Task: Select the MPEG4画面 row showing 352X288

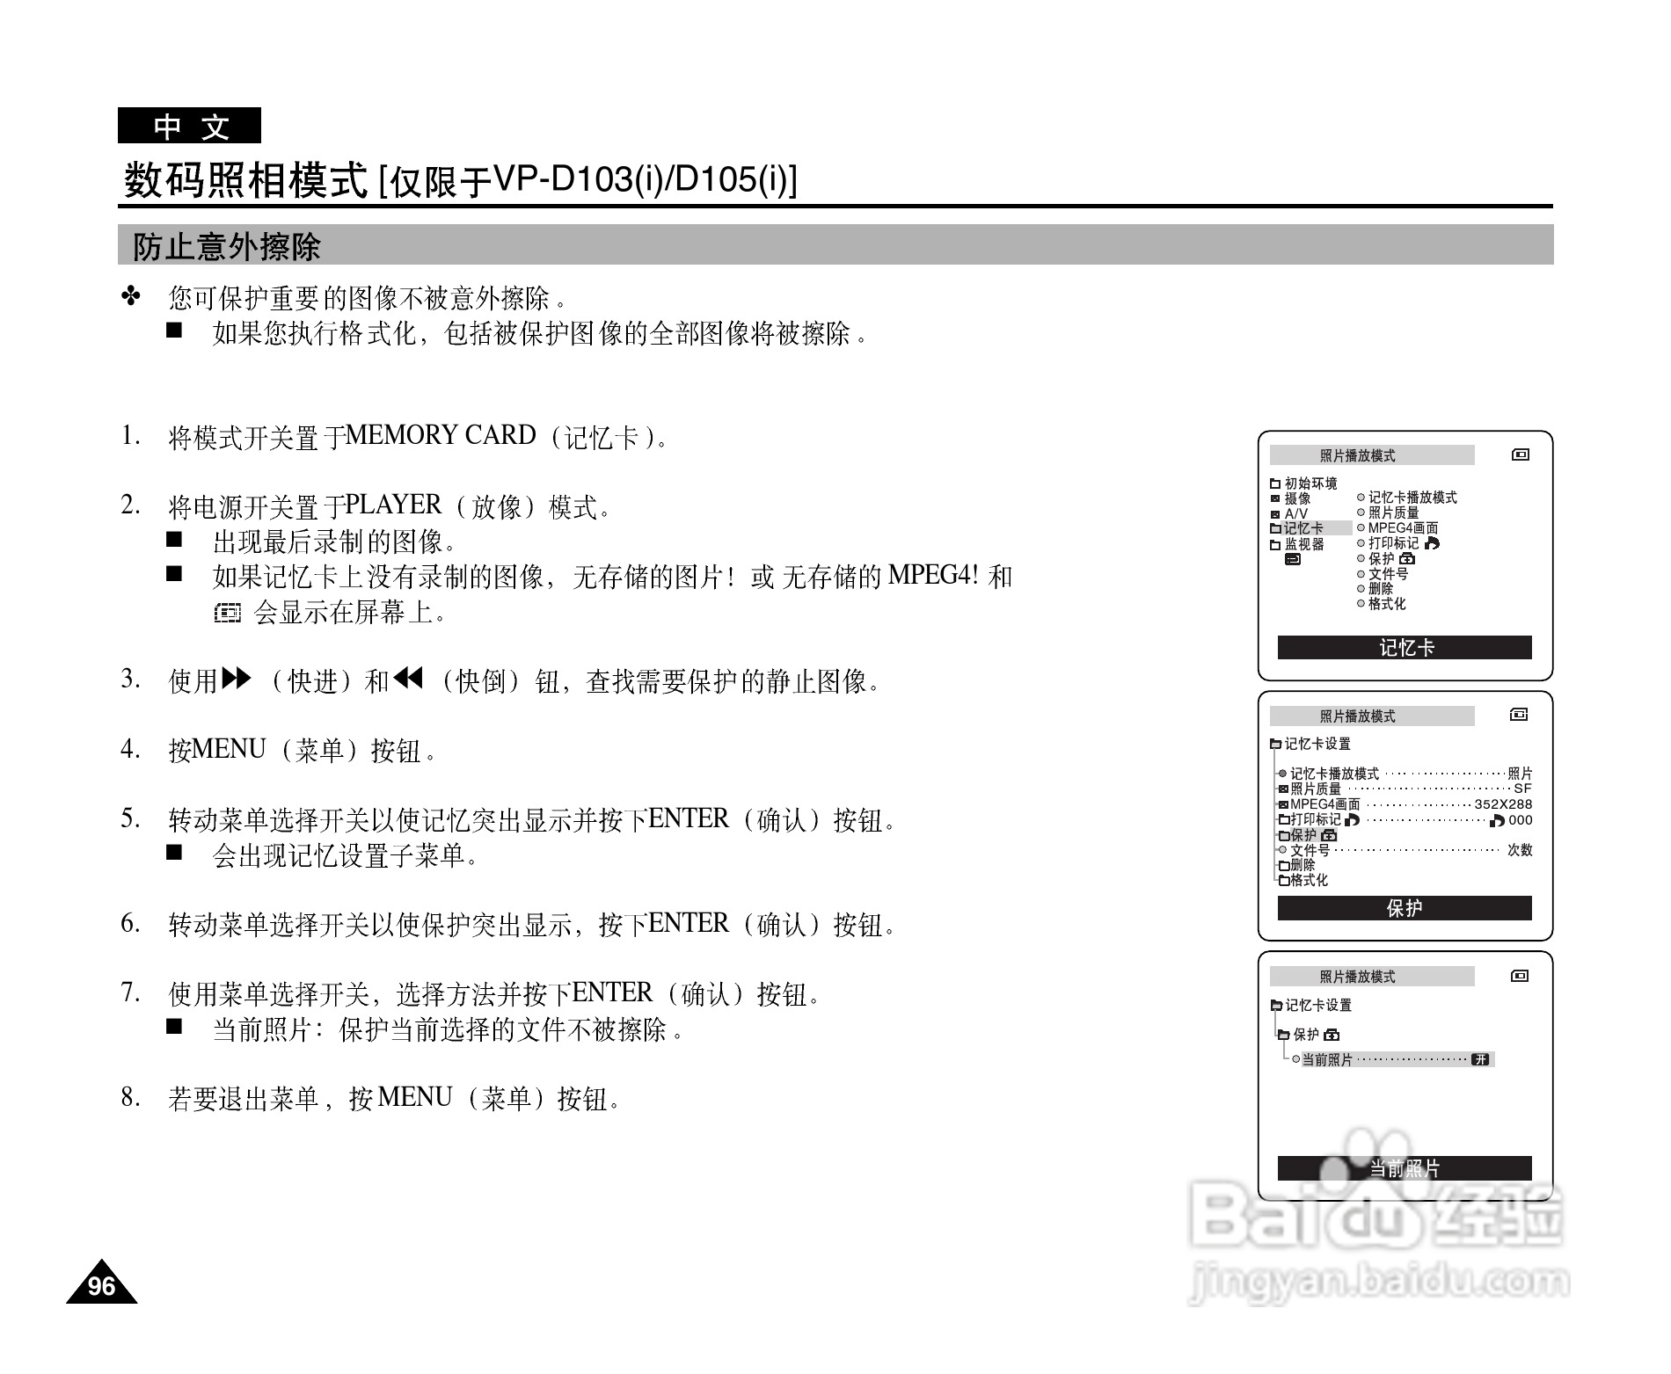Action: pyautogui.click(x=1405, y=804)
